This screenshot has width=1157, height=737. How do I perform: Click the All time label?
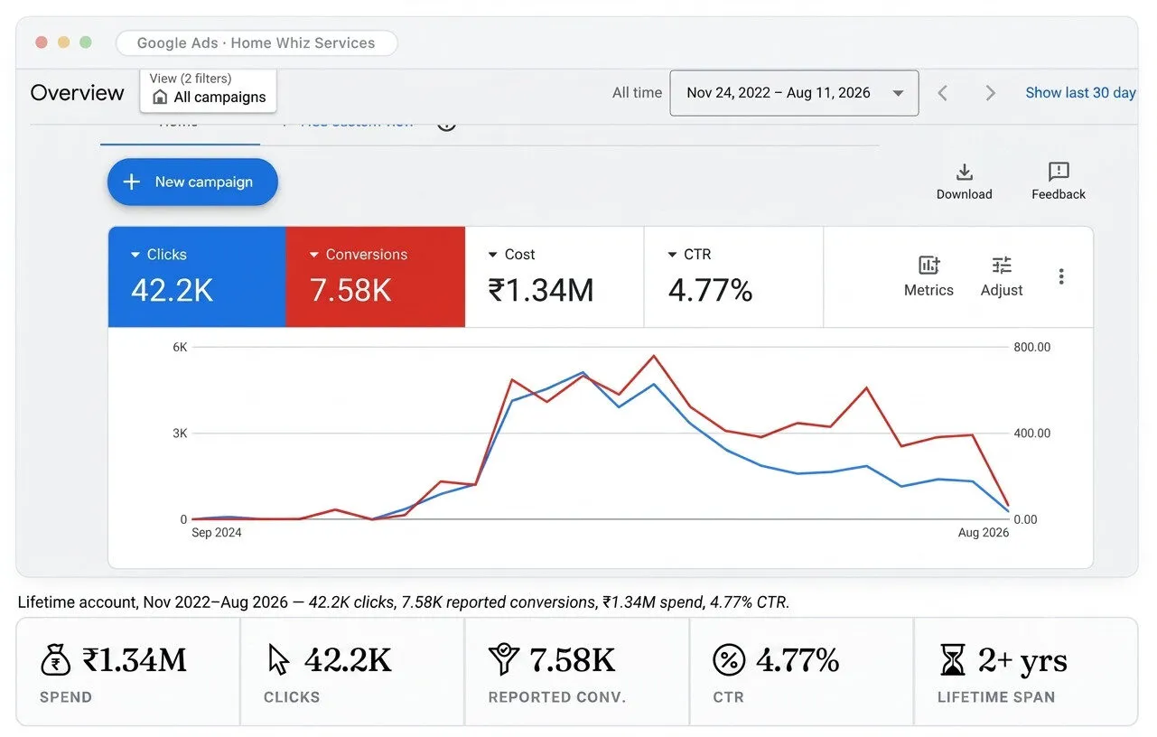click(637, 93)
